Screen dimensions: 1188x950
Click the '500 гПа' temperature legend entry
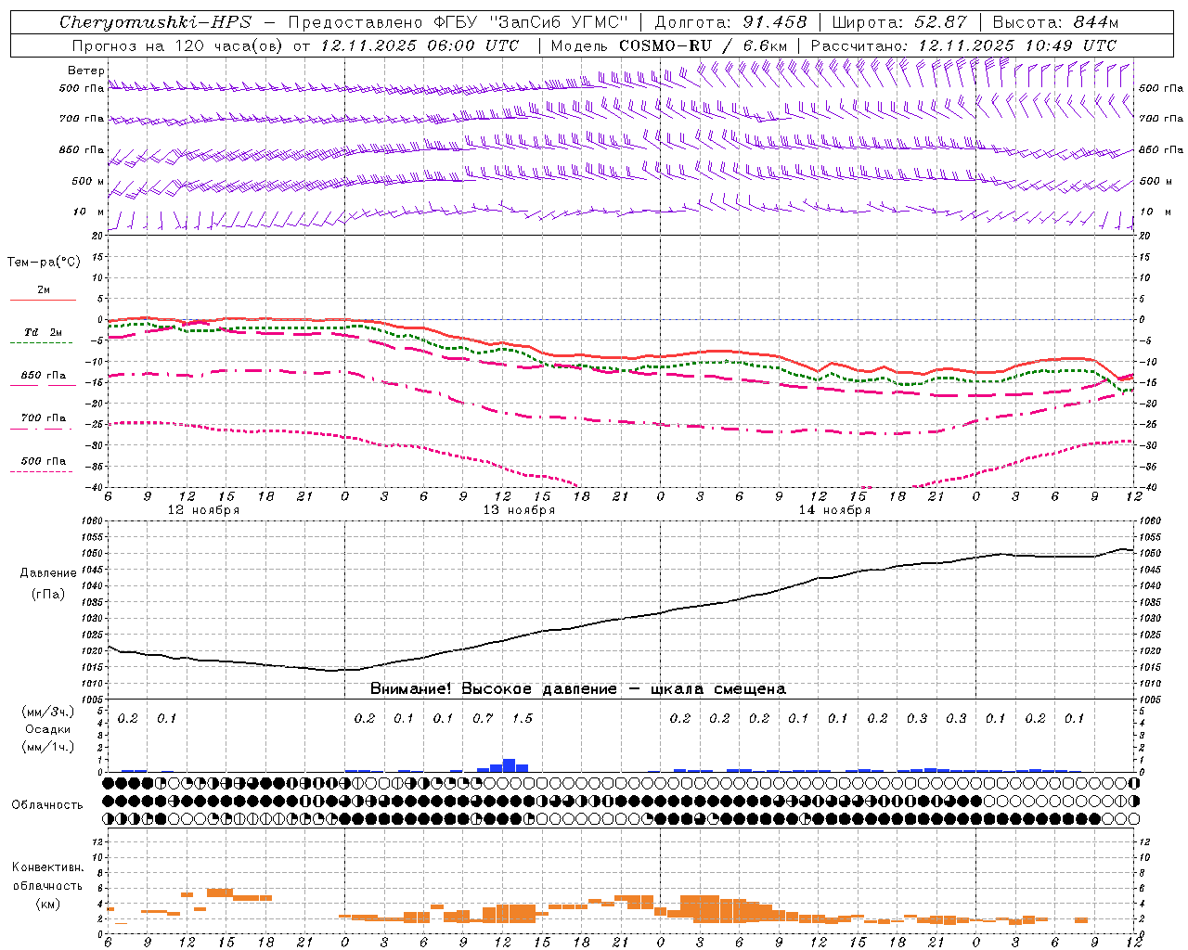click(x=44, y=461)
